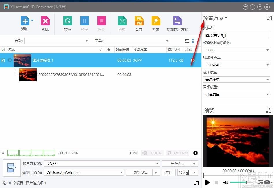The image size is (274, 188).
Task: Close the CPU usage graph panel
Action: [3, 153]
